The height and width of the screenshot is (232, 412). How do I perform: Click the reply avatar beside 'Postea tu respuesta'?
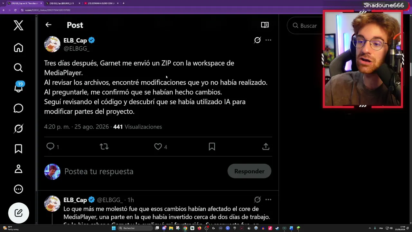coord(52,171)
